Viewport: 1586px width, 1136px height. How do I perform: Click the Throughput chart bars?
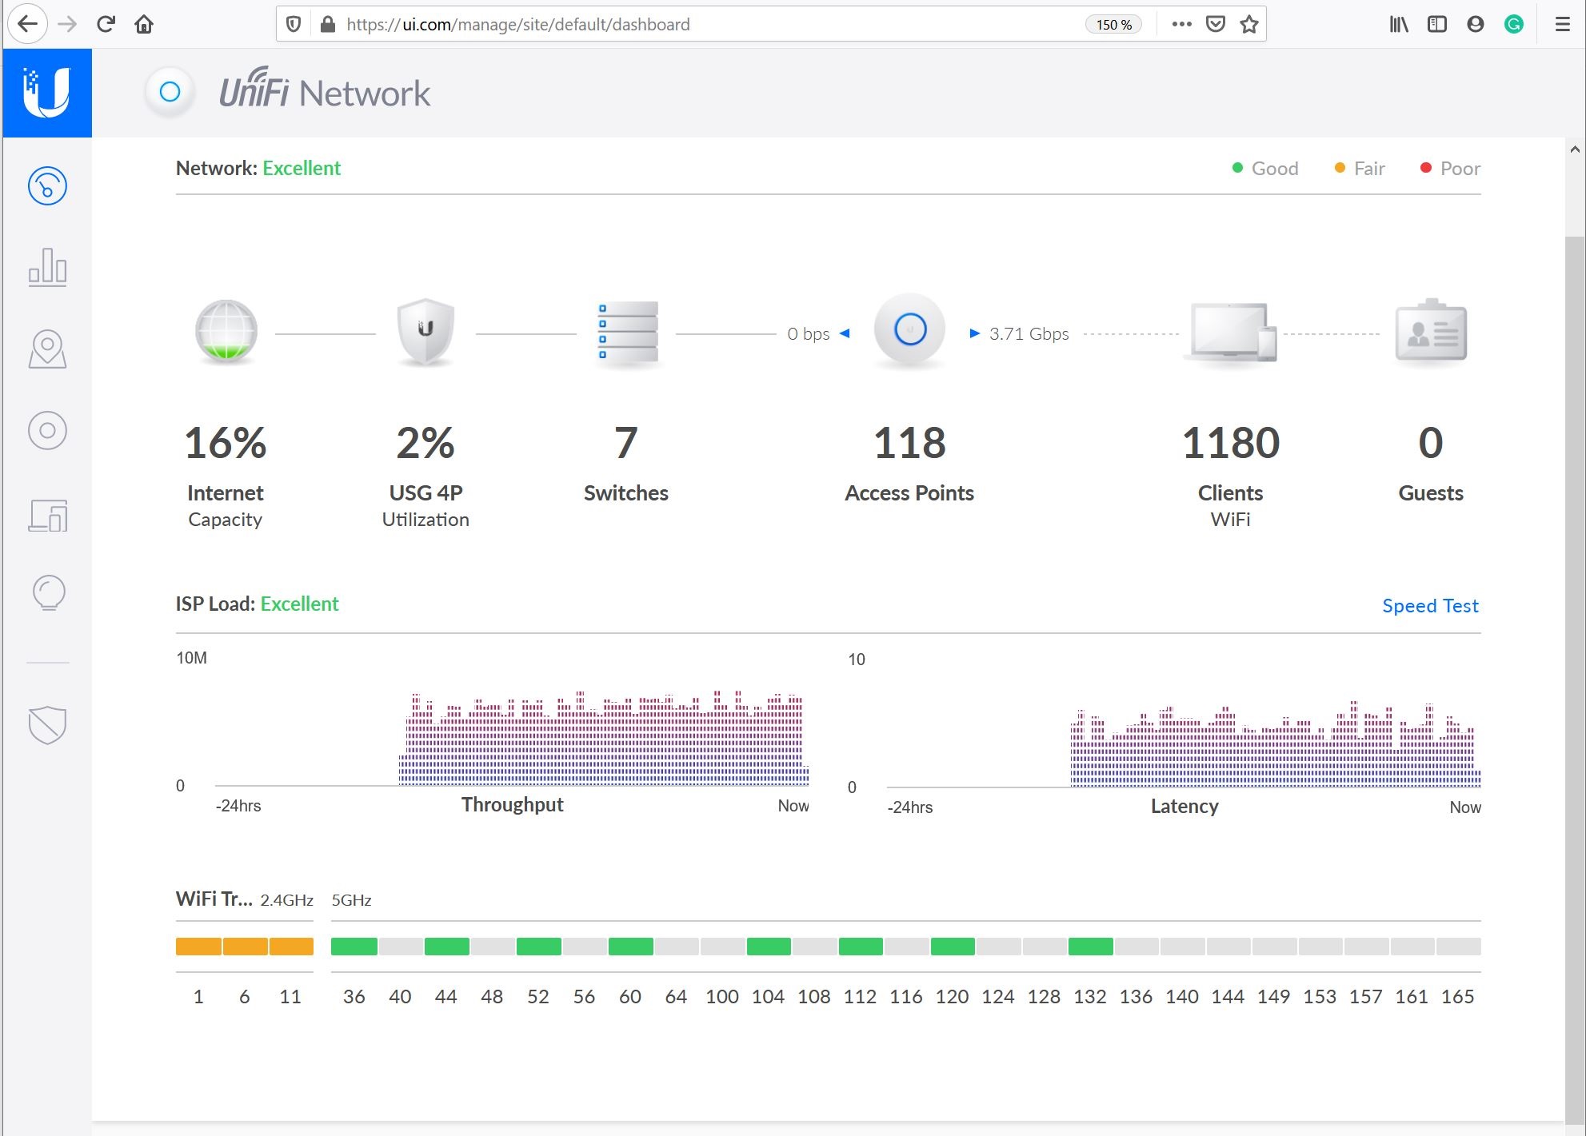click(604, 738)
